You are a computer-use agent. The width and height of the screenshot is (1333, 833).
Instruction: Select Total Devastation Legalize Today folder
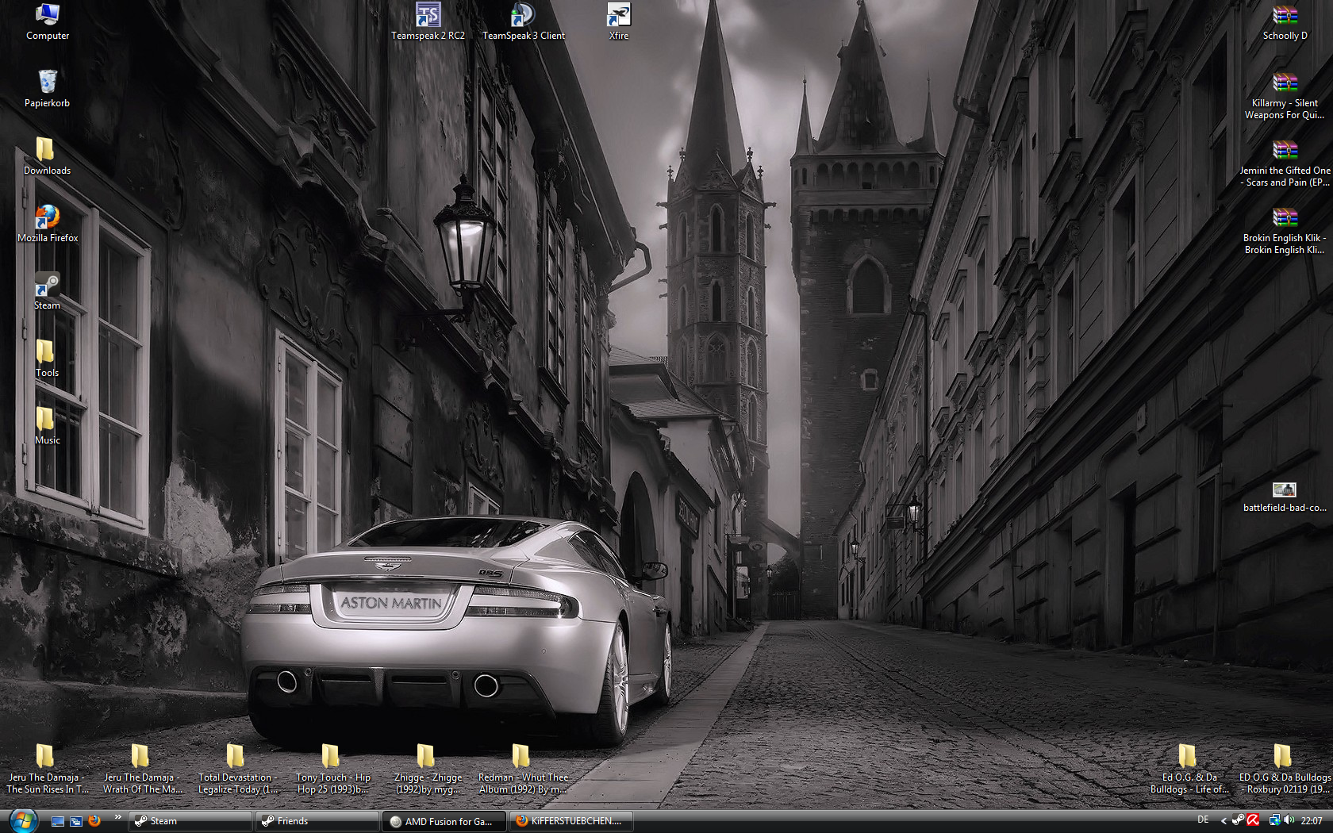coord(237,770)
